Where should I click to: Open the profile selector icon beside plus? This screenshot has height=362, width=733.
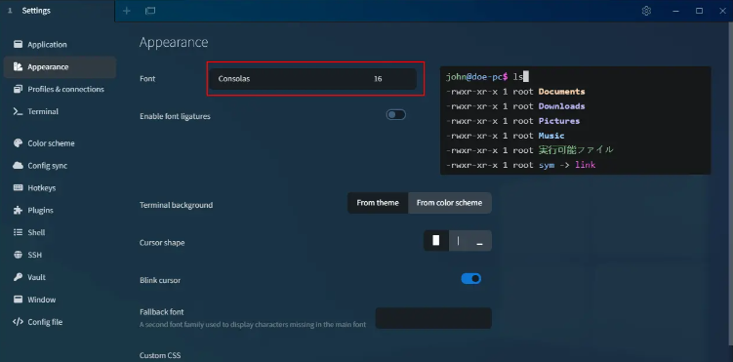150,11
